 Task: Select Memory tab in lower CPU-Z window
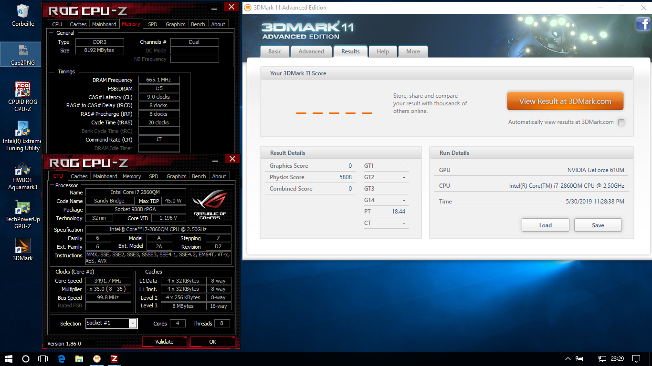132,176
